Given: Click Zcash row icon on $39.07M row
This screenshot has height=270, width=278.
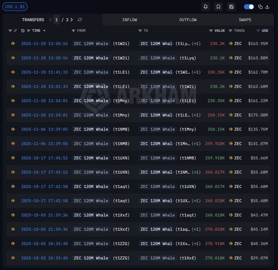Looking at the screenshot, I should pyautogui.click(x=13, y=258).
